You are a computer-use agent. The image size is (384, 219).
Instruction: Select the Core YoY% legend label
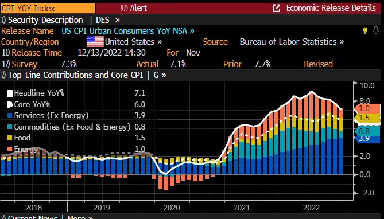32,104
